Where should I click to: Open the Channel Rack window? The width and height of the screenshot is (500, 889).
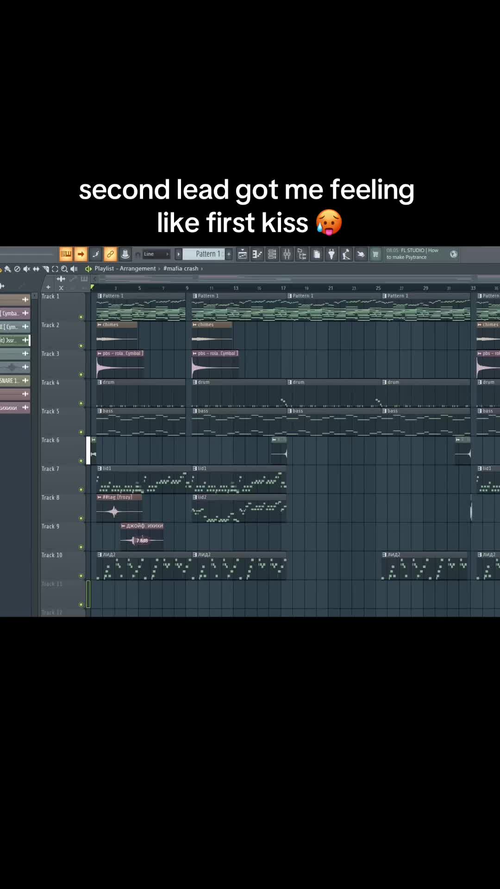click(x=272, y=254)
